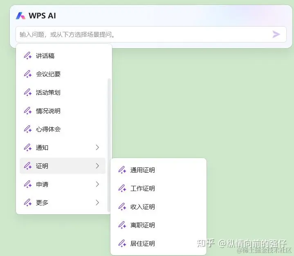Screen dimensions: 294x256
Task: Click the pen icon beside 活动策划
Action: click(x=27, y=93)
